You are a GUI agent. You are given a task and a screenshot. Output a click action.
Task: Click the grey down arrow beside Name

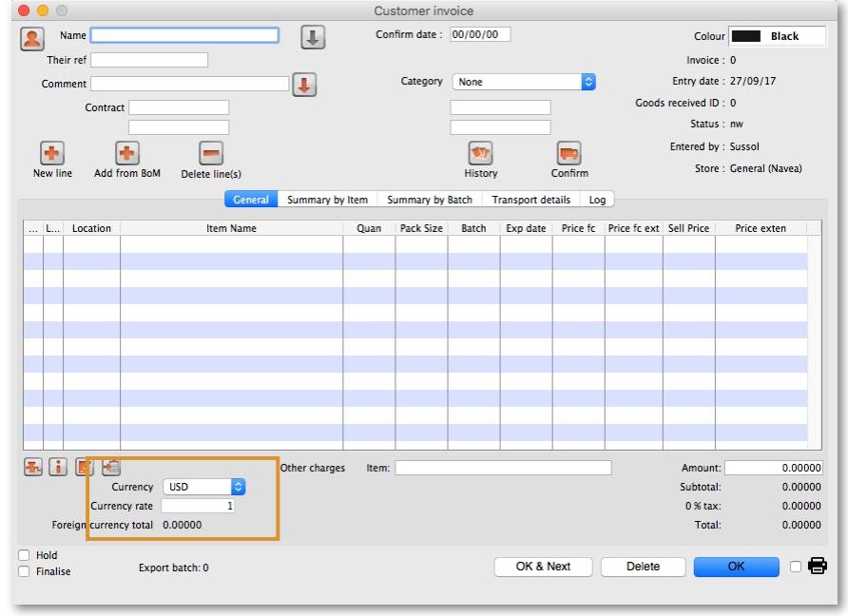(x=313, y=37)
